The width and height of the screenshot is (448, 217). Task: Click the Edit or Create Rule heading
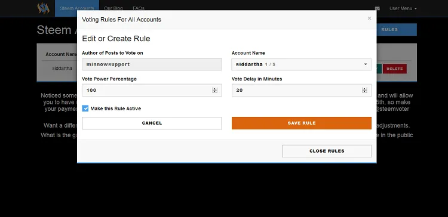(x=116, y=39)
